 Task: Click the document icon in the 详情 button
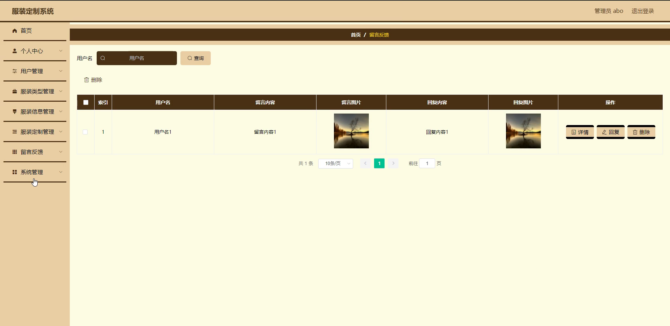click(x=574, y=132)
